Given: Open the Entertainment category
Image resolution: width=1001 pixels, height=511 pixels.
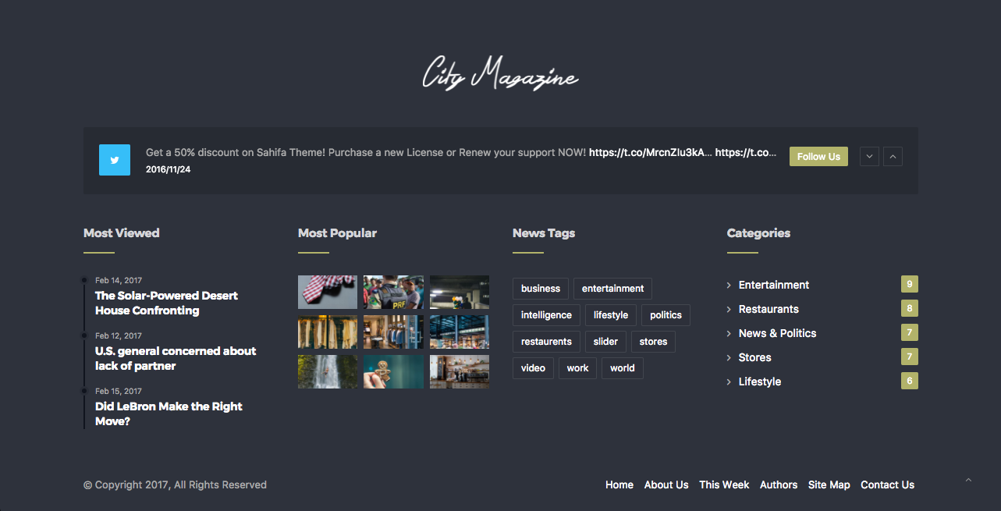Looking at the screenshot, I should coord(773,285).
